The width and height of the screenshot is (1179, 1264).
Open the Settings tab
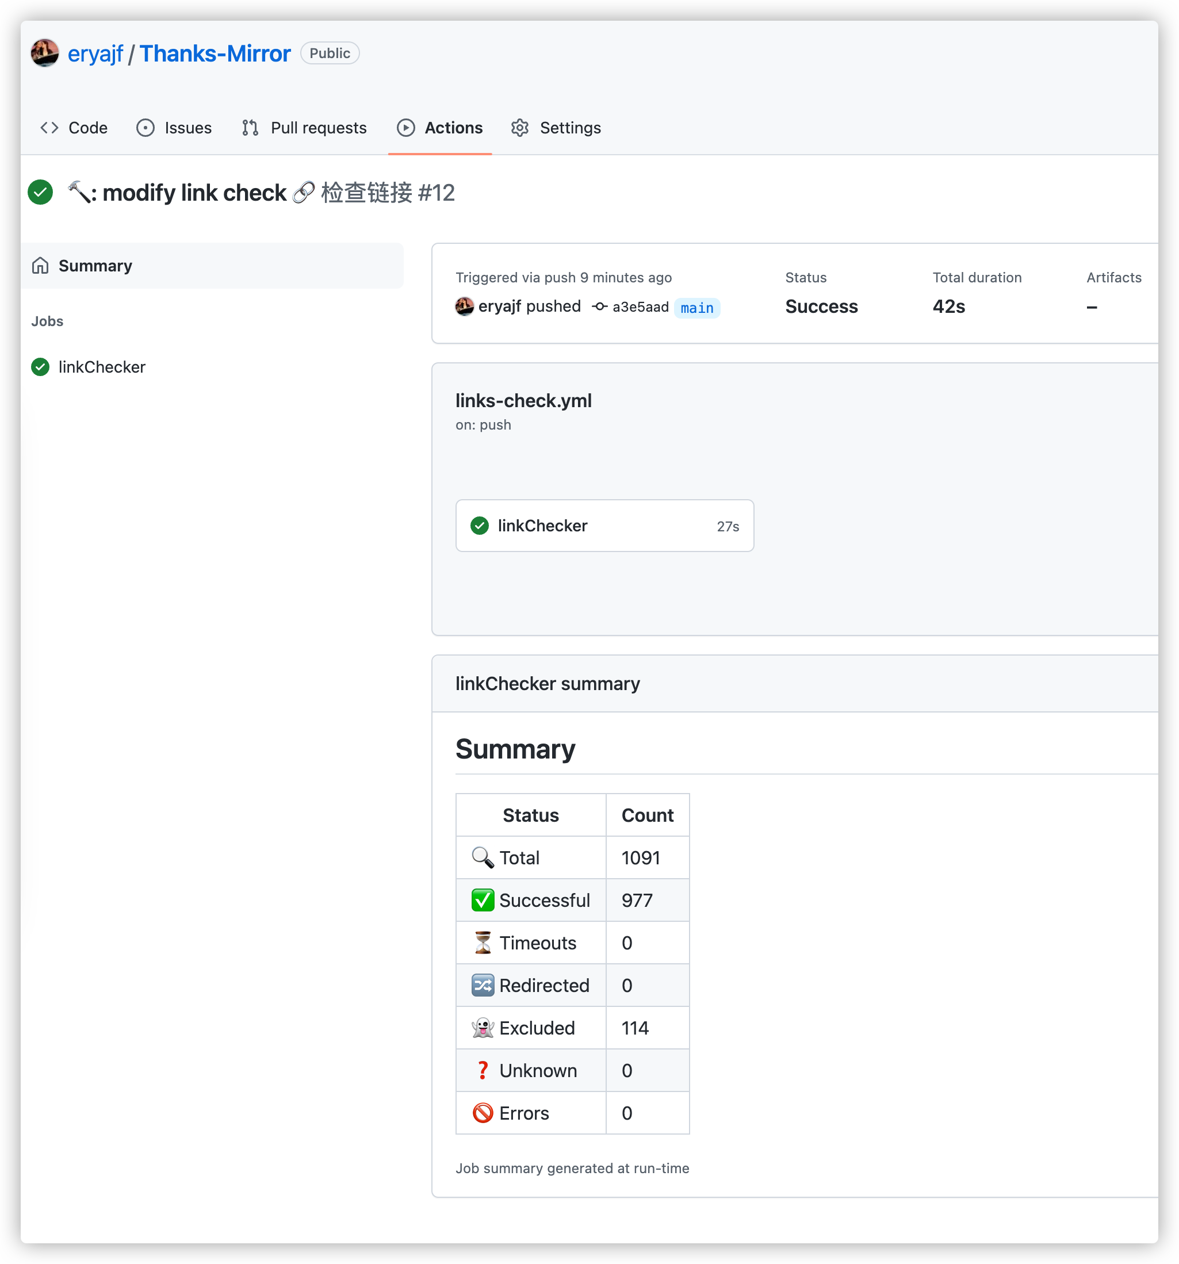557,128
